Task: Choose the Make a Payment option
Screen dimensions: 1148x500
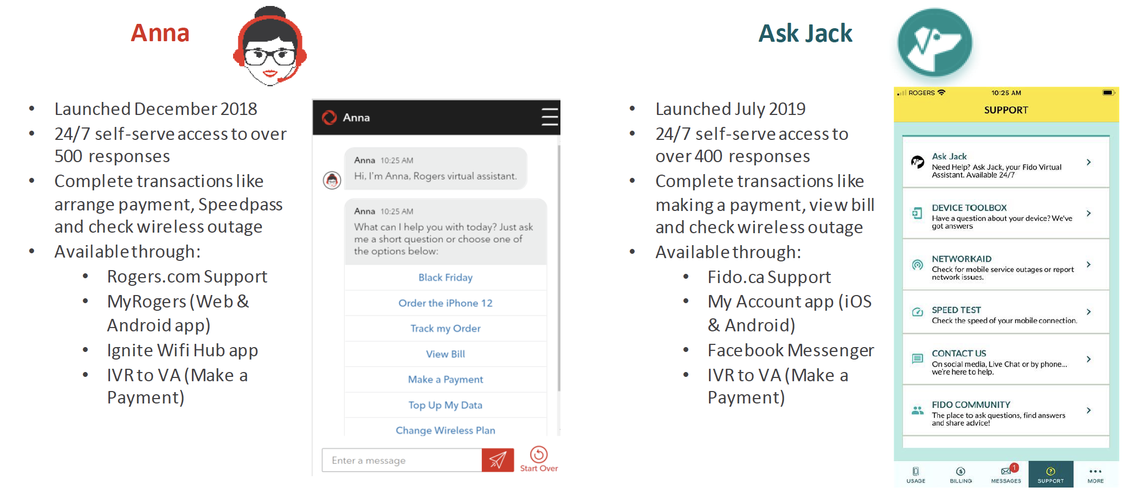Action: (x=446, y=380)
